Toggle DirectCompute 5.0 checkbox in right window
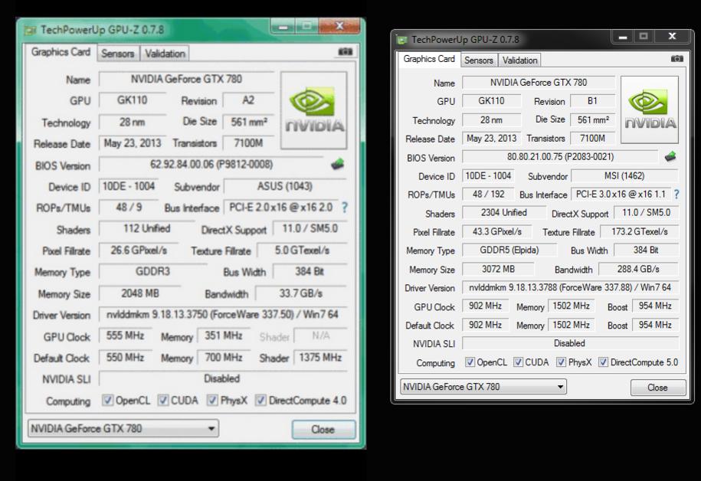The height and width of the screenshot is (481, 701). tap(603, 362)
